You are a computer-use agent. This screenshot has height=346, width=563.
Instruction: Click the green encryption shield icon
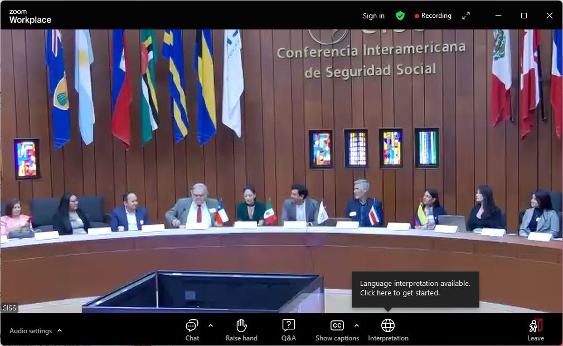[x=400, y=16]
